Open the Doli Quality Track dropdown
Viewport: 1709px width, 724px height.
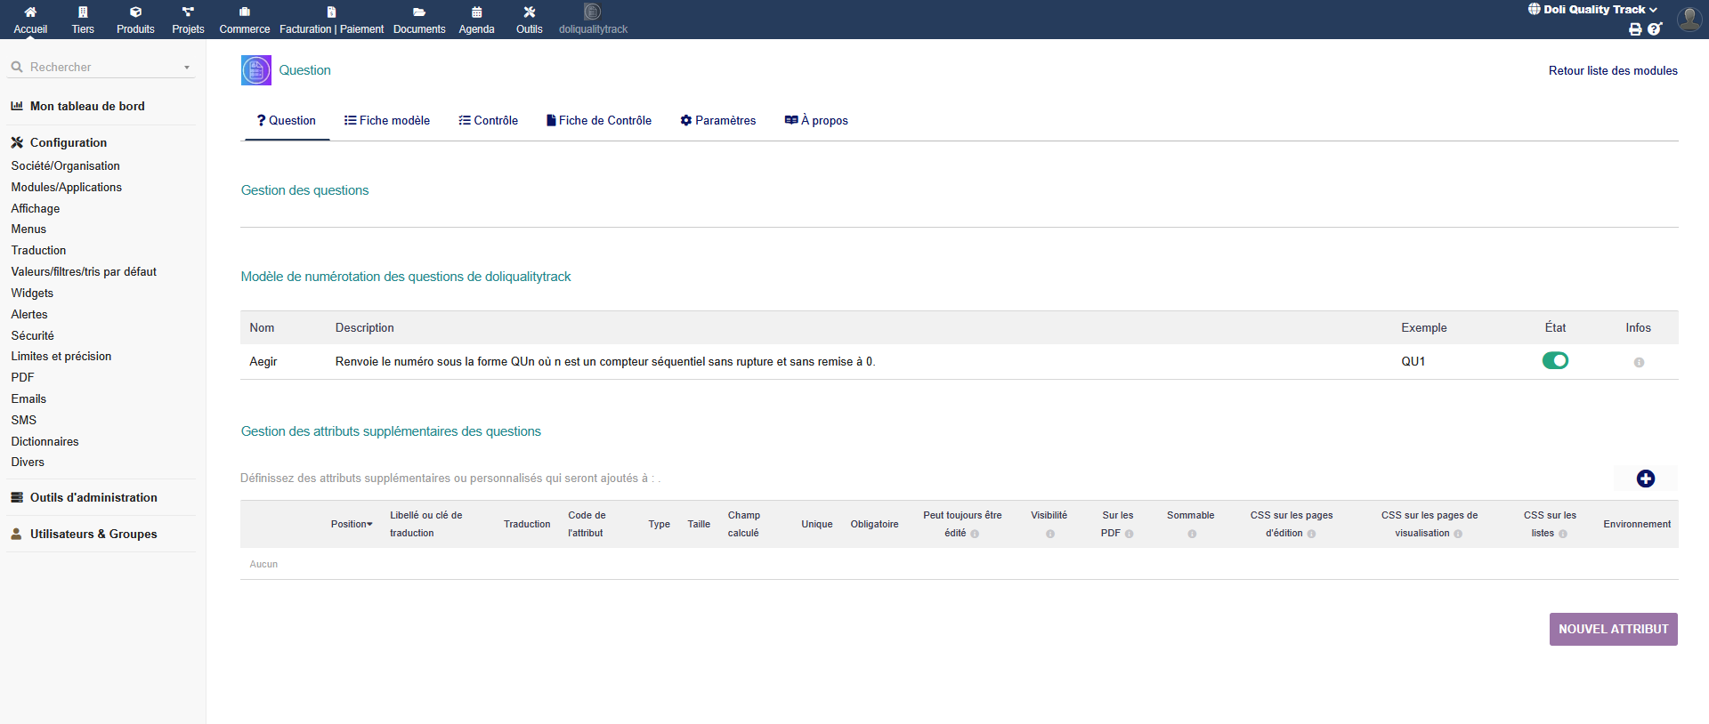(1593, 10)
